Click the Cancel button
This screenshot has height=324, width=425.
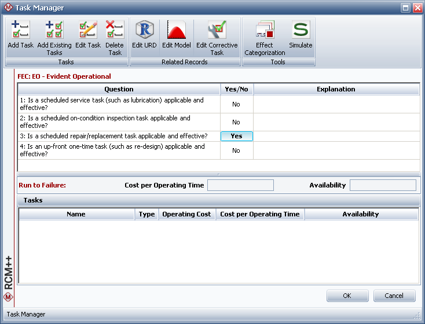pyautogui.click(x=394, y=296)
